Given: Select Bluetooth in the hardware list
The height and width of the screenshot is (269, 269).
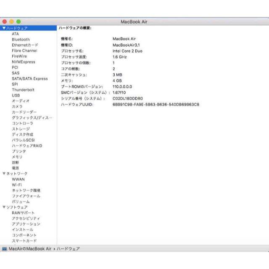Looking at the screenshot, I should [x=21, y=40].
